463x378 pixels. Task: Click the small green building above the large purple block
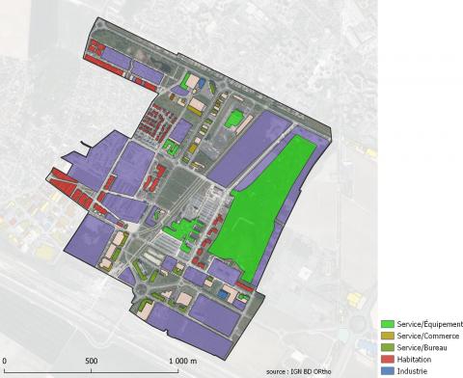[234, 119]
